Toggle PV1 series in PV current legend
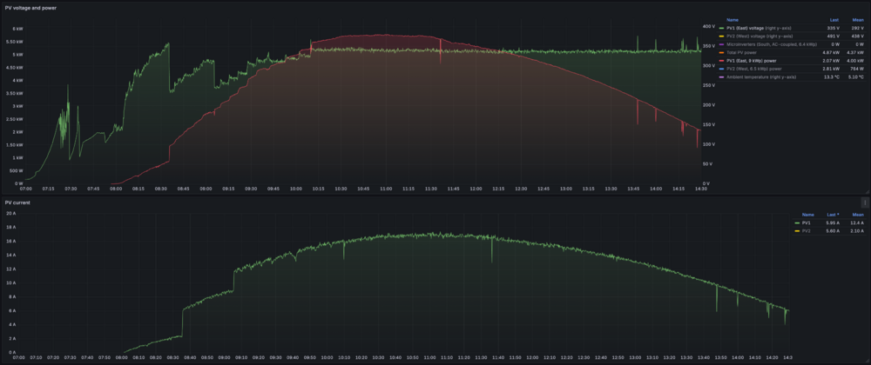The image size is (871, 365). pos(806,222)
